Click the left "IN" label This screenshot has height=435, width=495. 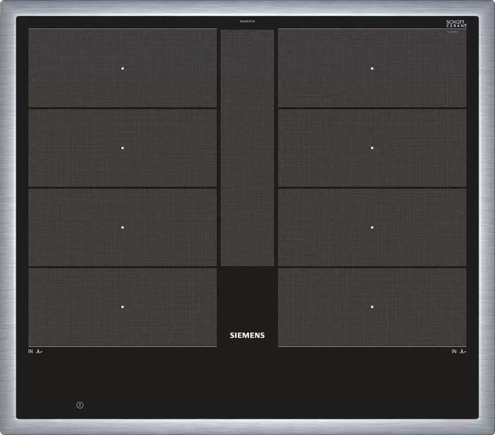point(31,351)
